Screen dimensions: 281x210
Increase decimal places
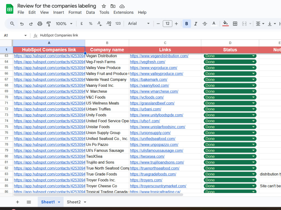(108, 24)
